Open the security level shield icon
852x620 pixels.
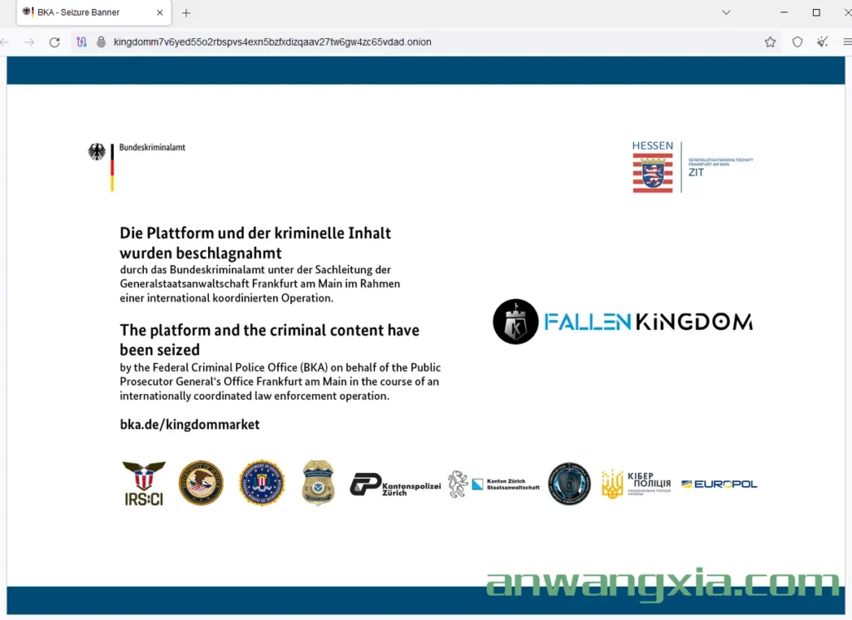click(x=797, y=42)
